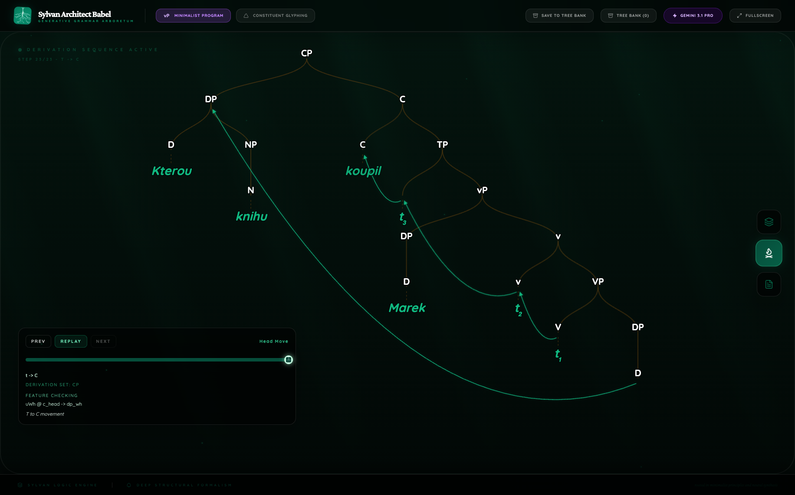Switch to Minimalist Program mode

pyautogui.click(x=193, y=16)
